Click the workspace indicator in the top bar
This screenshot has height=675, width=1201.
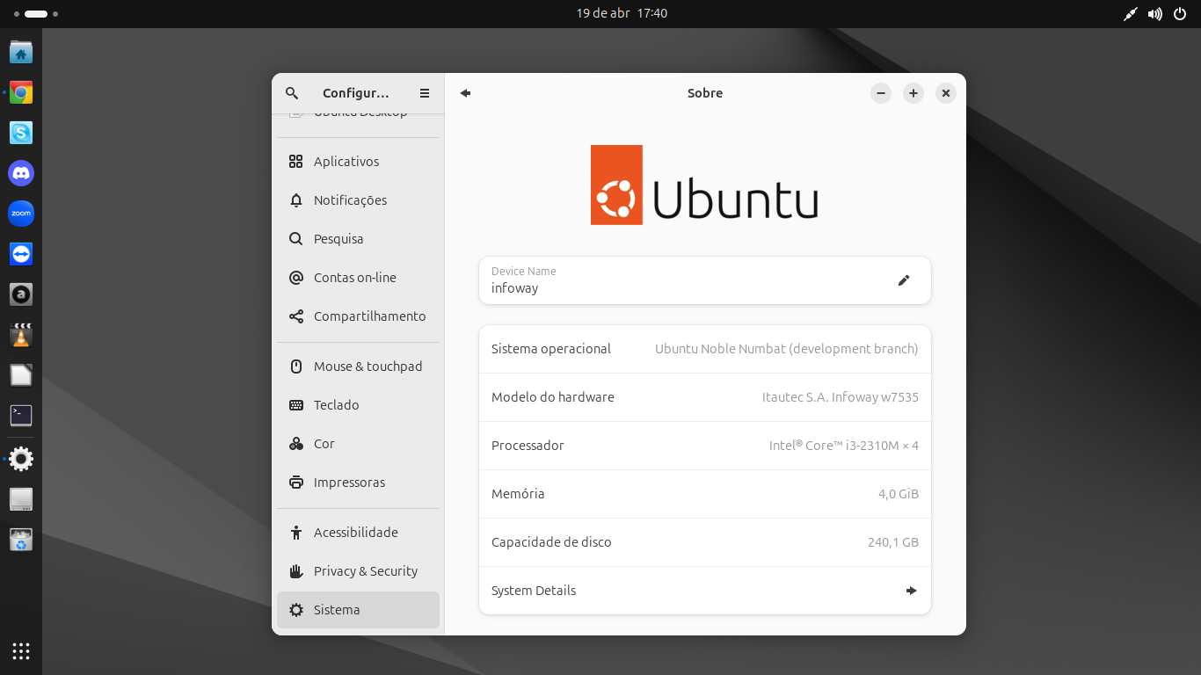point(36,14)
